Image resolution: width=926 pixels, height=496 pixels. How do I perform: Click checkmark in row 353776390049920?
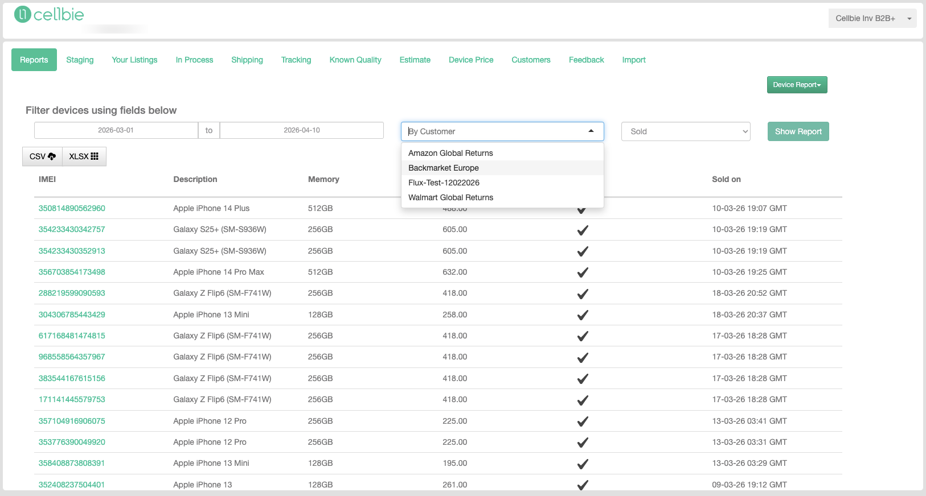tap(583, 443)
